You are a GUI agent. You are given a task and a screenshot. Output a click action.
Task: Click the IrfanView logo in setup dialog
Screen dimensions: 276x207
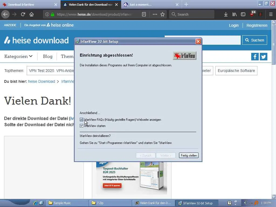pos(185,56)
